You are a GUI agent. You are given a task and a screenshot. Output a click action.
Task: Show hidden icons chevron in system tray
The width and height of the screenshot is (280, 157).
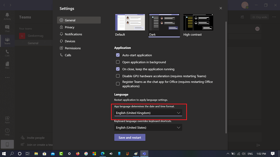click(228, 154)
